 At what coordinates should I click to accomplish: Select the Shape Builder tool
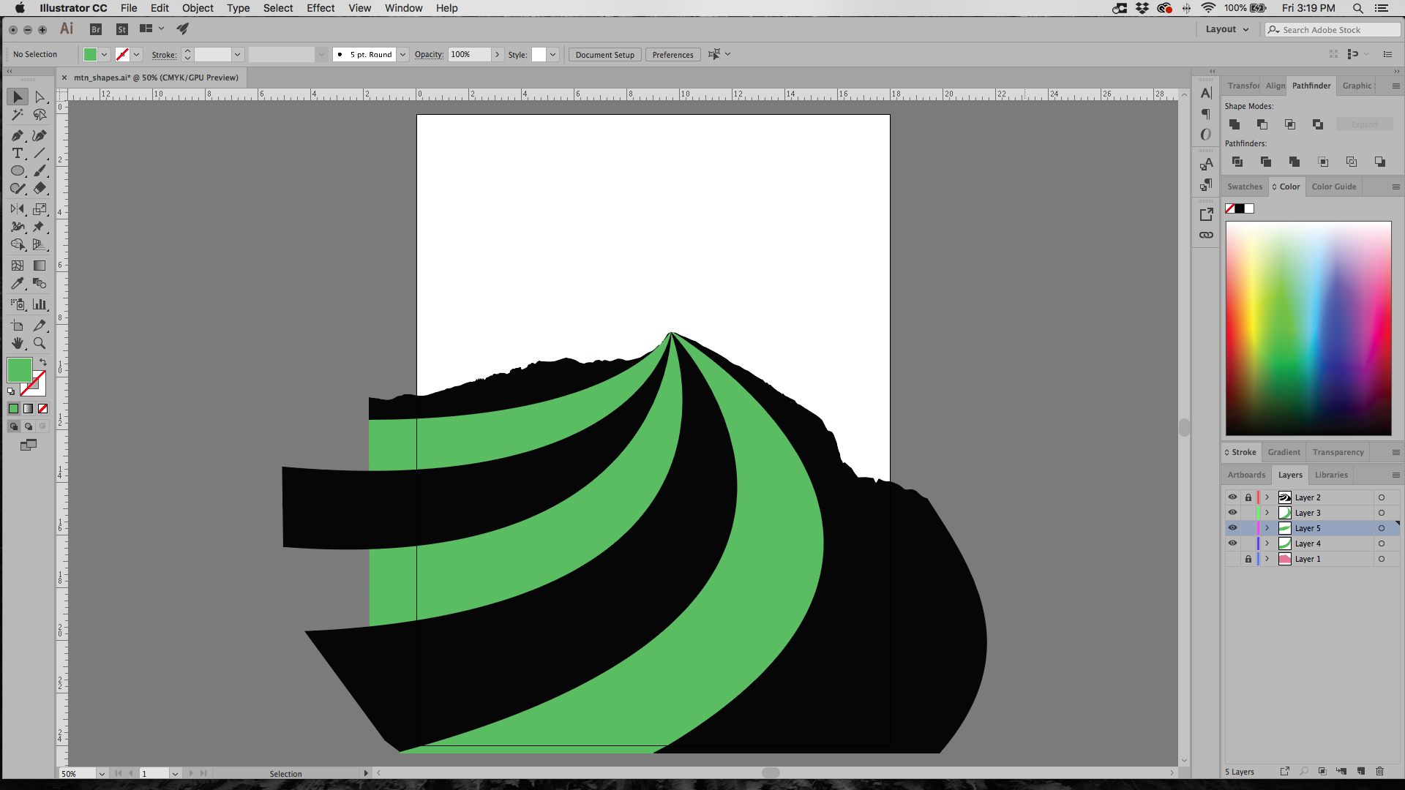pos(18,245)
